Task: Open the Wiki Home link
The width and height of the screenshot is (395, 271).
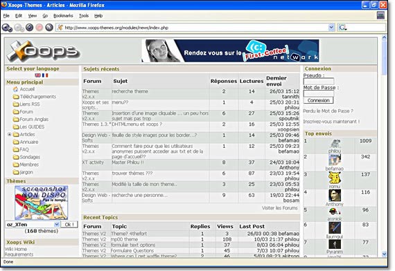Action: [x=16, y=249]
